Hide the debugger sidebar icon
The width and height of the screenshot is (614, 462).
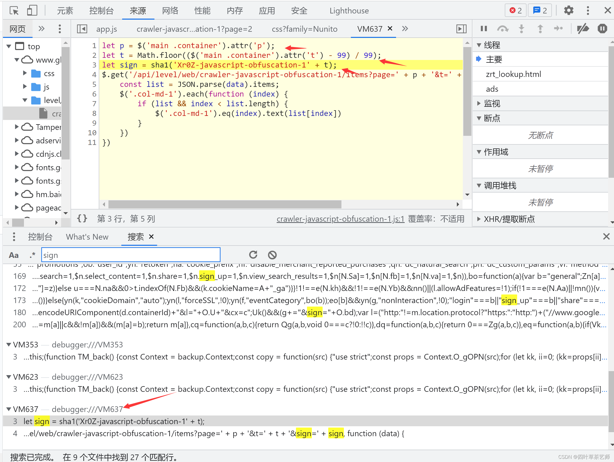(461, 29)
